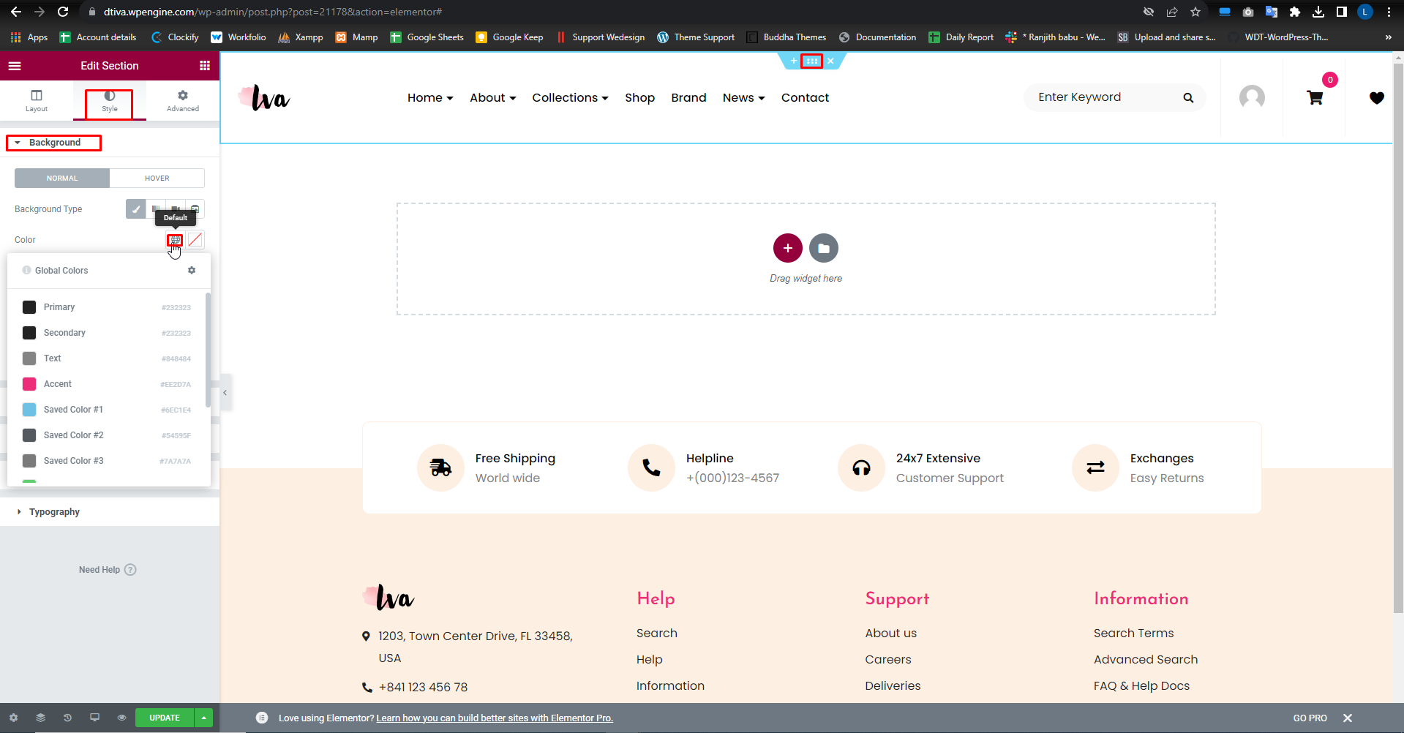The image size is (1404, 733).
Task: Click the 24x7 support headphones icon
Action: point(861,467)
